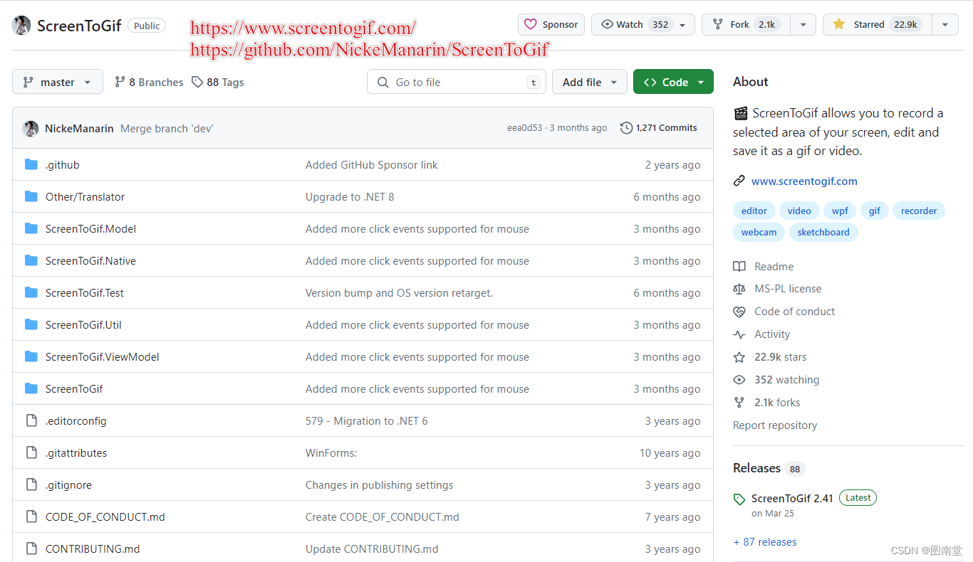The image size is (973, 562).
Task: Click the tag icon beside ScreenToGif 2.41
Action: pos(739,499)
